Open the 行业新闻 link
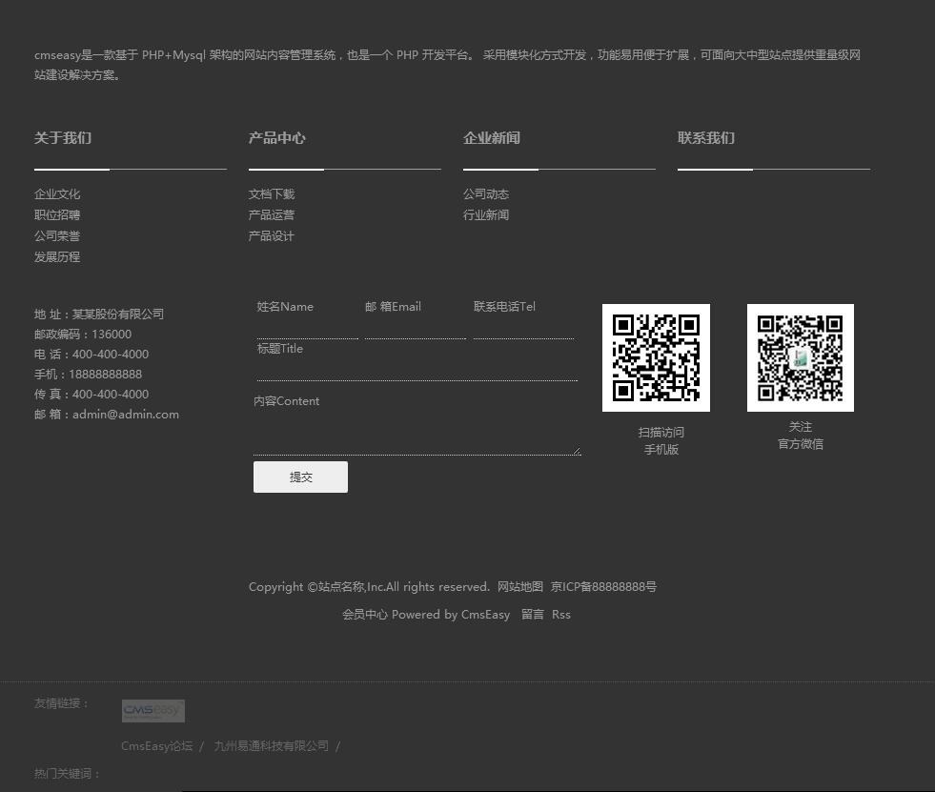This screenshot has width=935, height=792. (486, 215)
